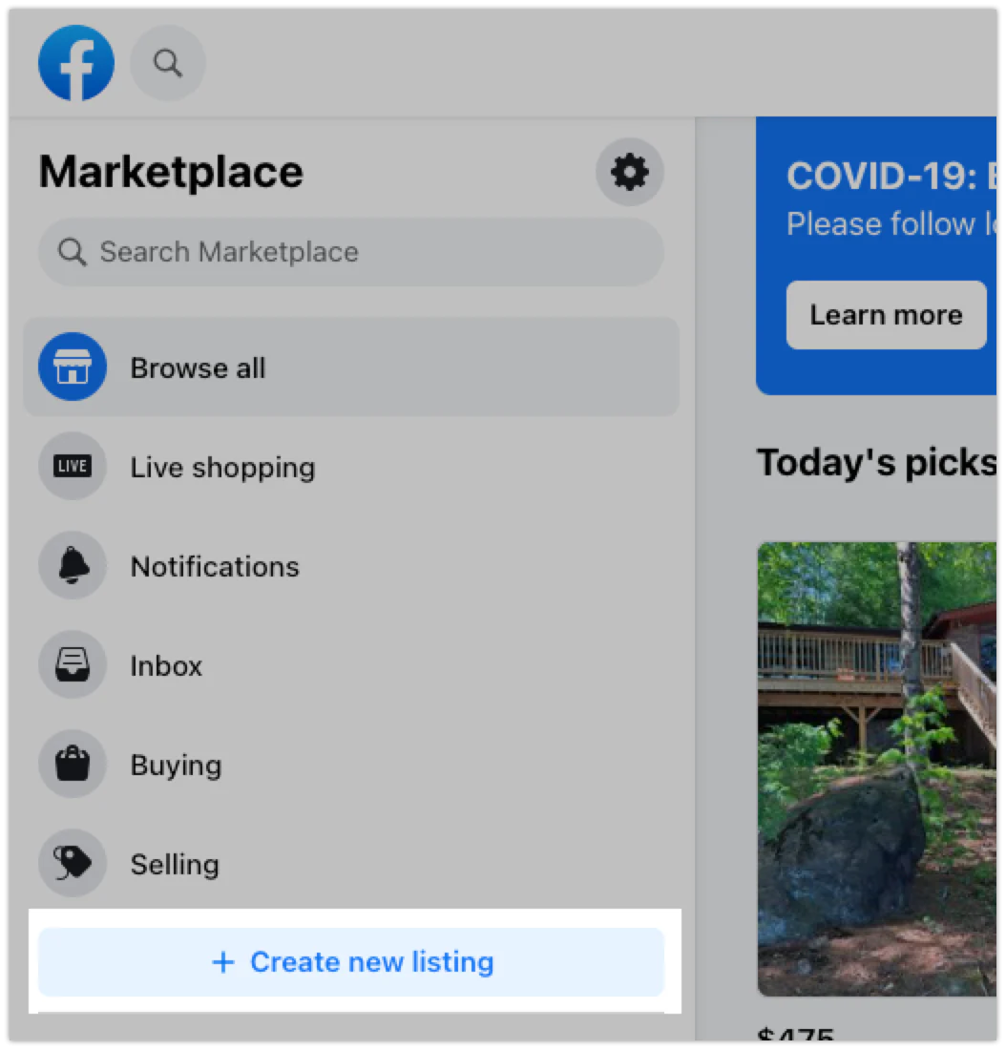
Task: Open the Selling menu entry
Action: point(351,863)
